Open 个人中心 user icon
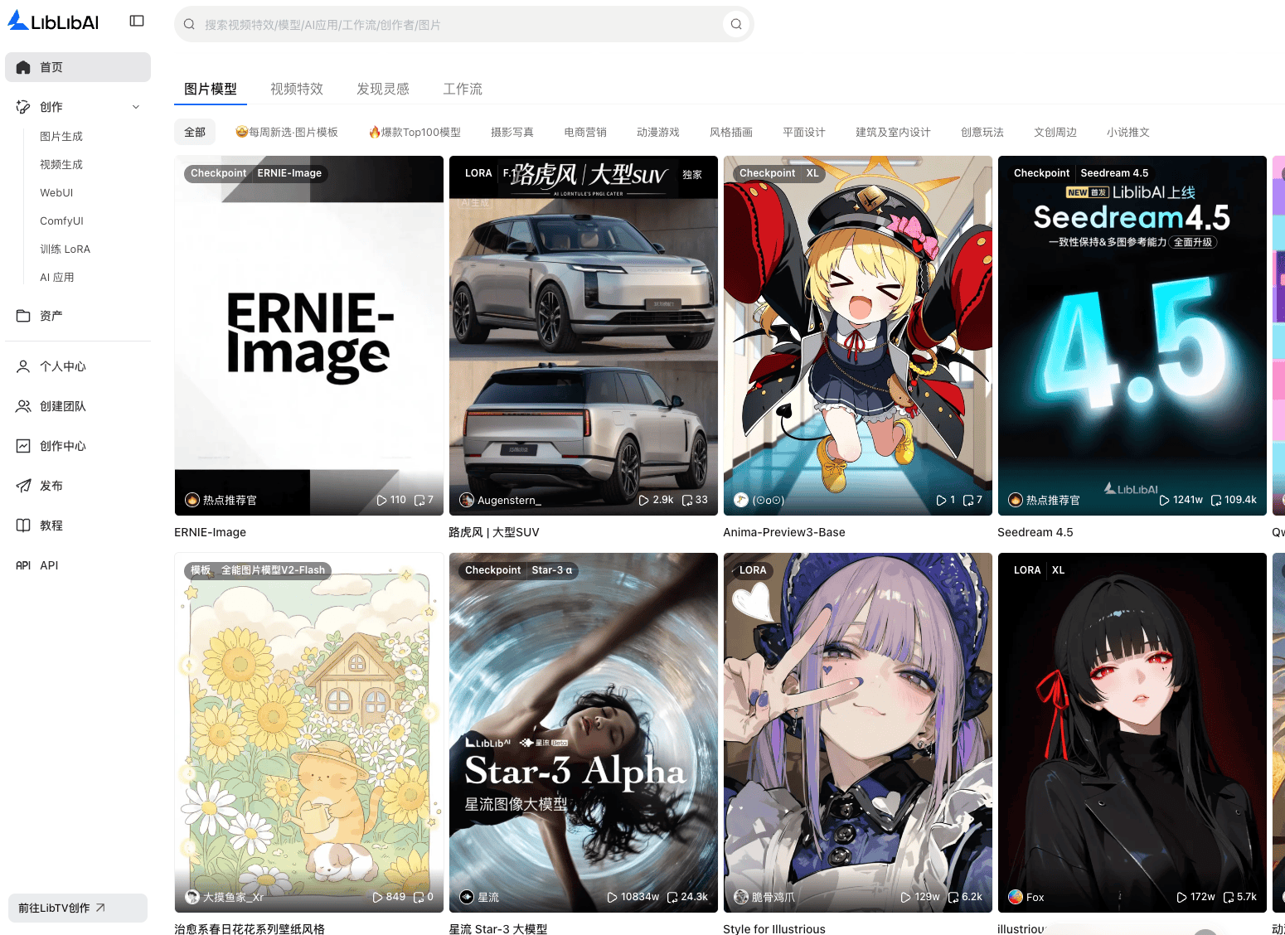The image size is (1285, 935). [x=23, y=366]
